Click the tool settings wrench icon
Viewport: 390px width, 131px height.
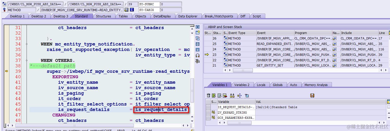198,61
